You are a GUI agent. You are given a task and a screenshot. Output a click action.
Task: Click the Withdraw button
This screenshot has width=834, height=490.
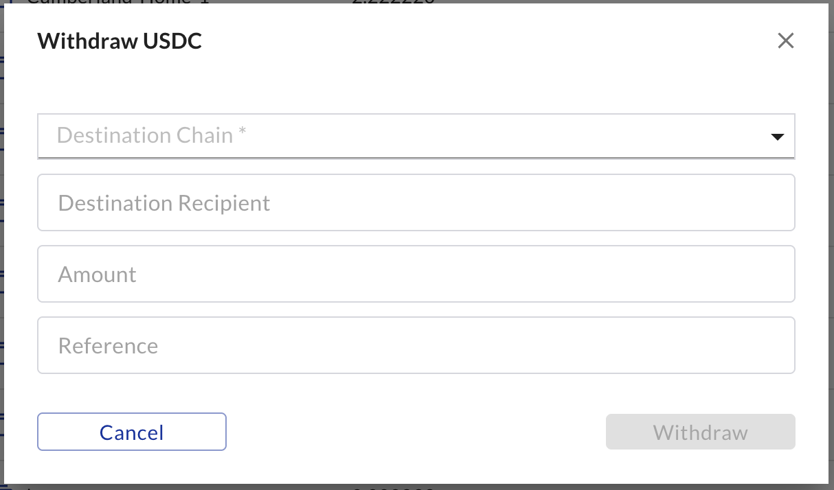click(700, 432)
